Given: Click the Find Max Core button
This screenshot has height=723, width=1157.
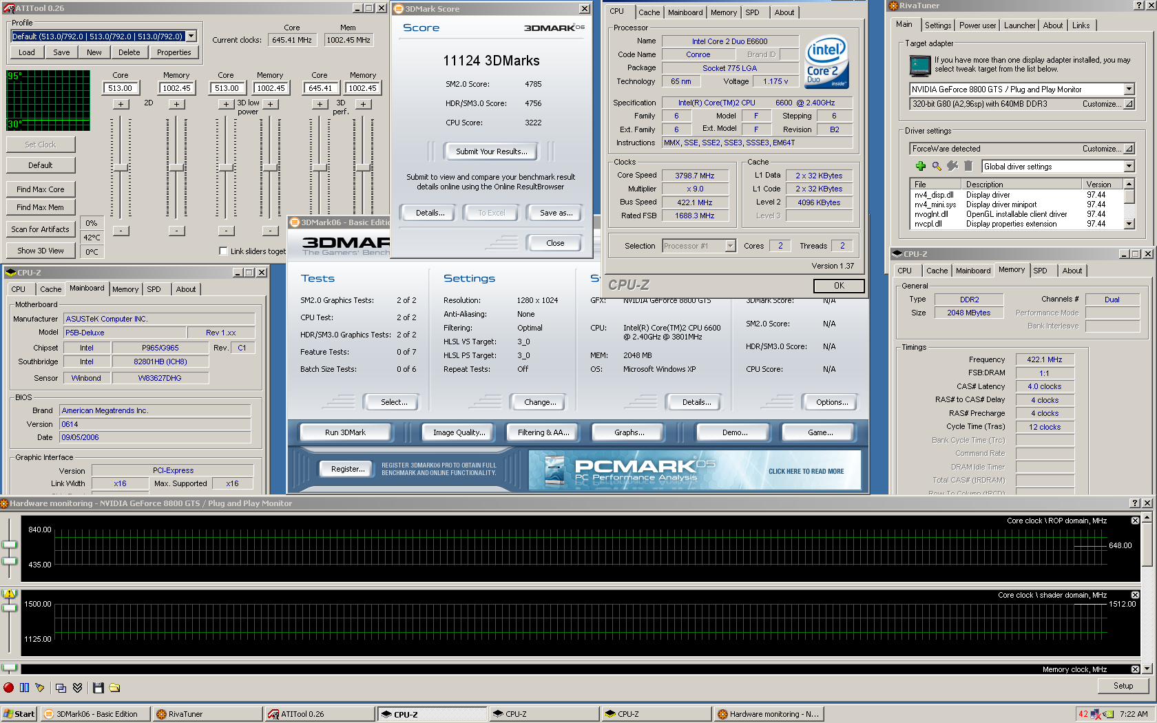Looking at the screenshot, I should tap(41, 189).
